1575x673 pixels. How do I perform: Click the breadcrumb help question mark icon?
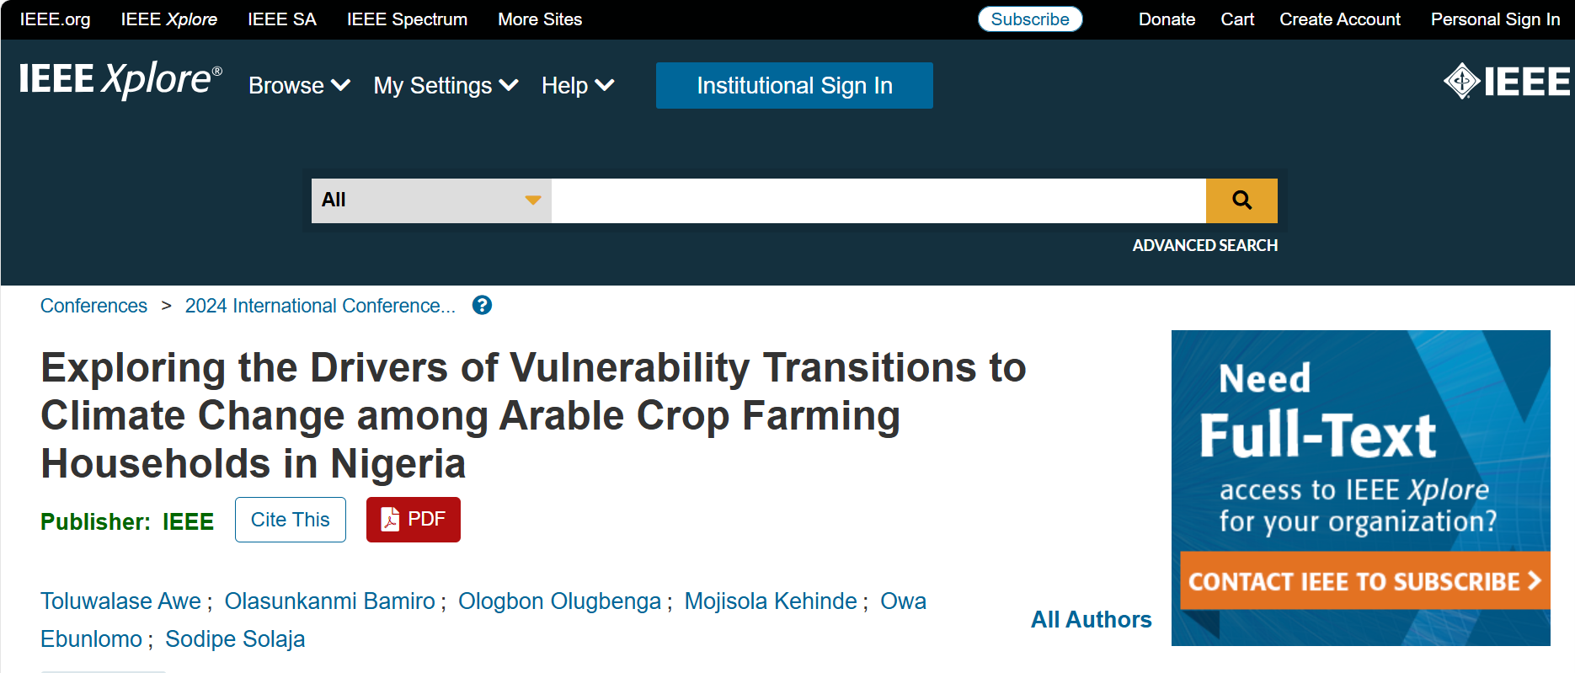[x=482, y=306]
